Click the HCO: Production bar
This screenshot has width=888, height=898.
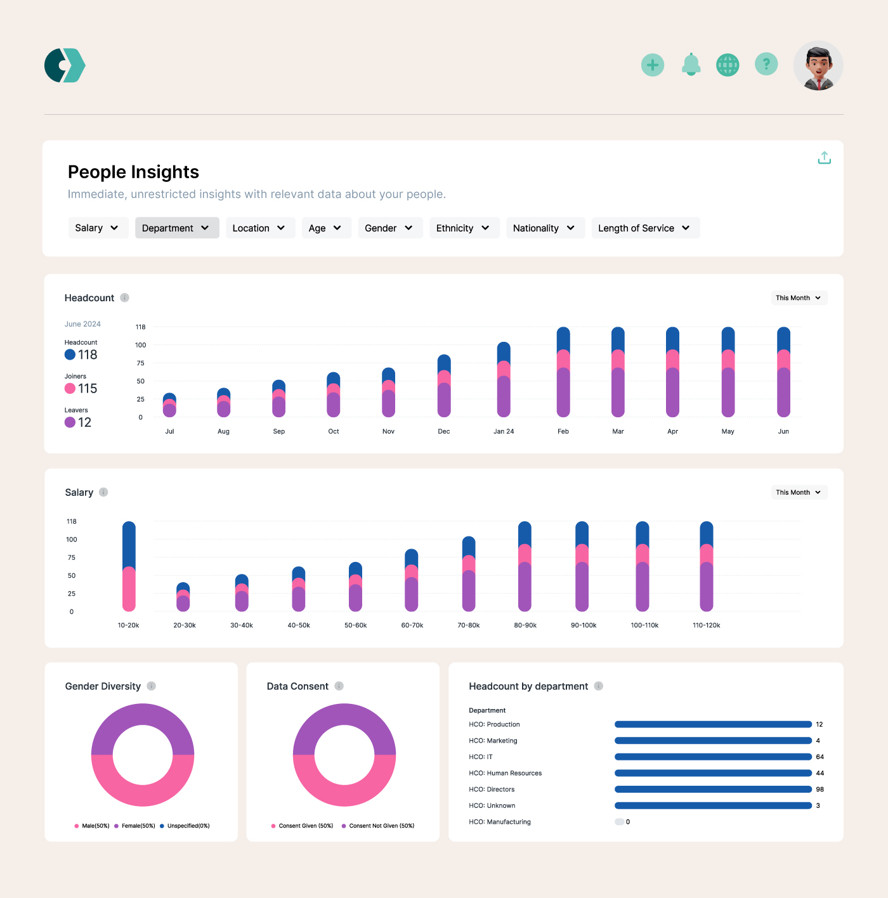coord(714,724)
